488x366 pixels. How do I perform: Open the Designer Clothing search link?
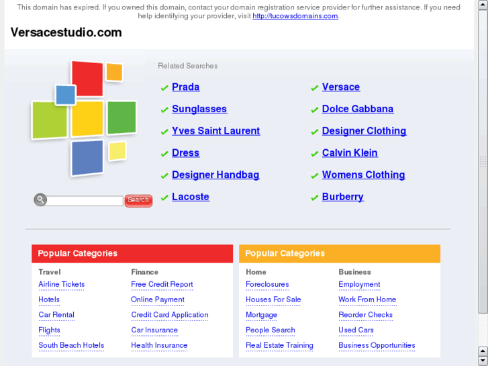point(364,131)
